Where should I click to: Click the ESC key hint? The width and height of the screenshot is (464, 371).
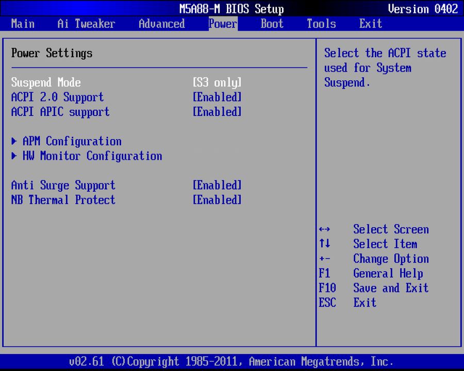click(x=327, y=302)
